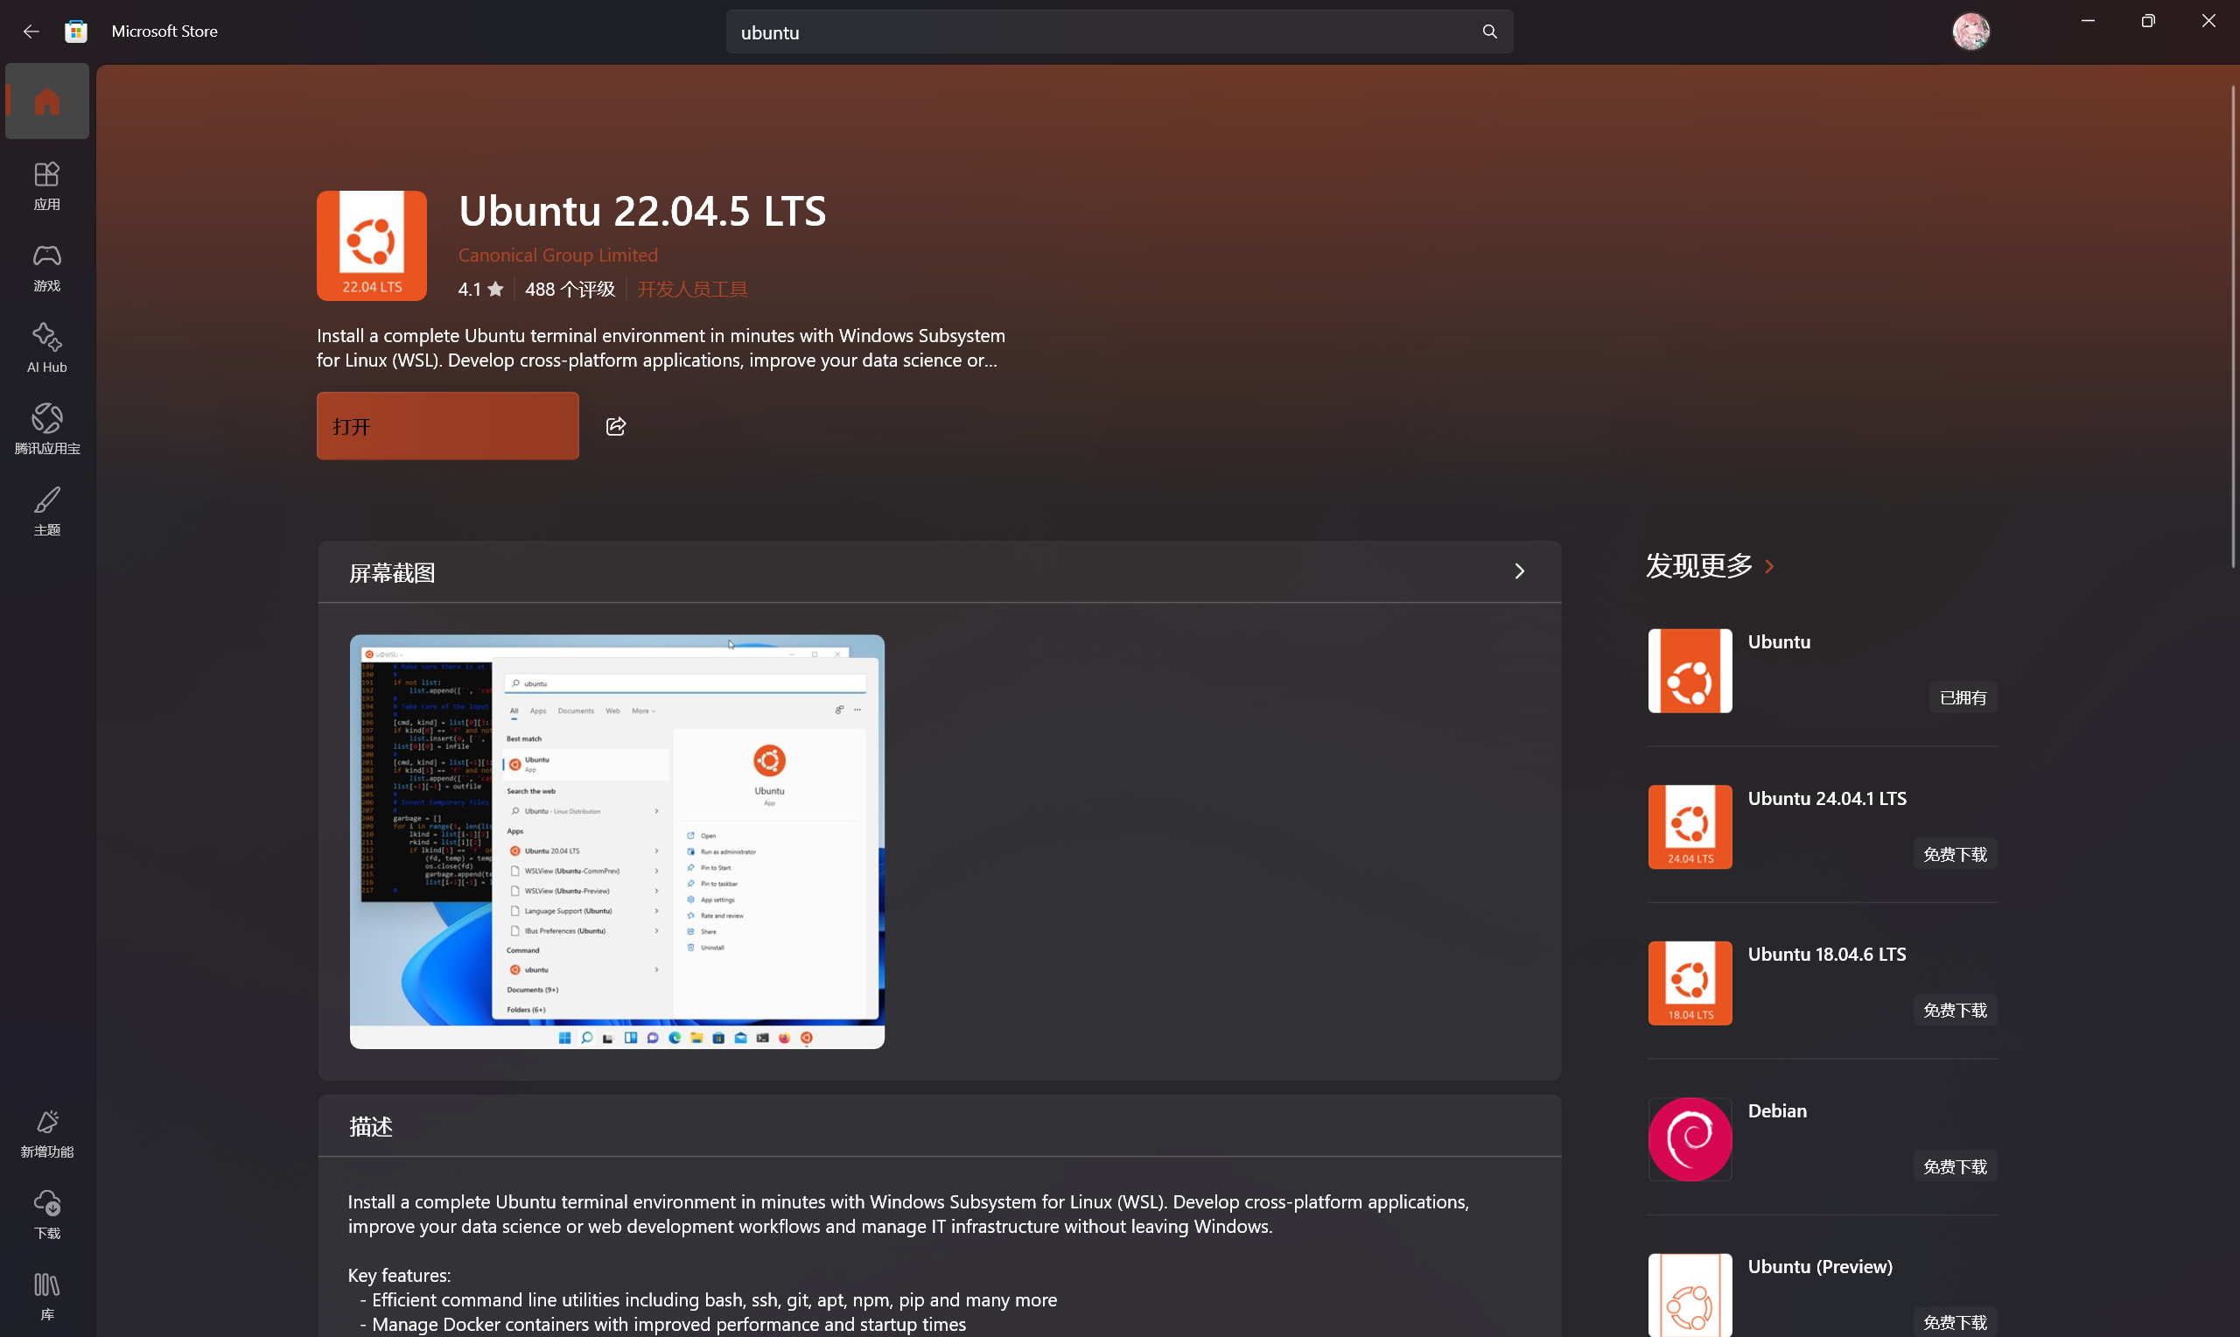Click the back arrow in the Store
Viewport: 2240px width, 1337px height.
(31, 31)
